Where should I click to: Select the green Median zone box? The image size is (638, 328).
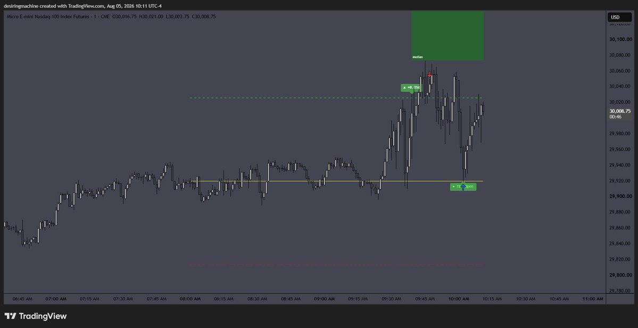[448, 36]
